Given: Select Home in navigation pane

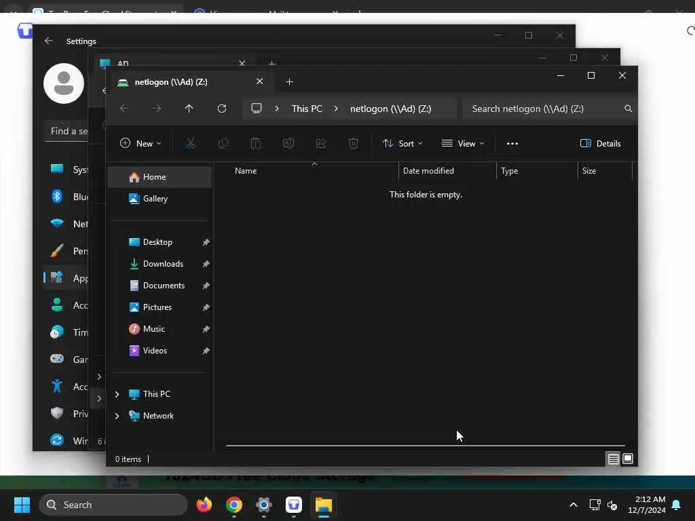Looking at the screenshot, I should [159, 177].
